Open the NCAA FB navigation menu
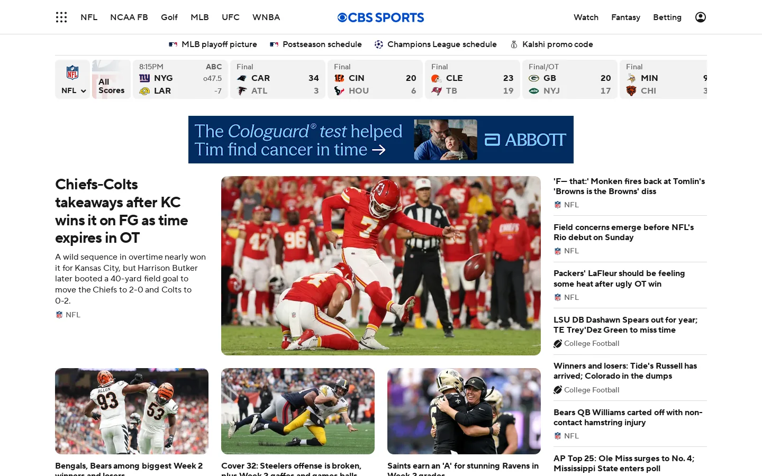The image size is (762, 476). pyautogui.click(x=129, y=17)
